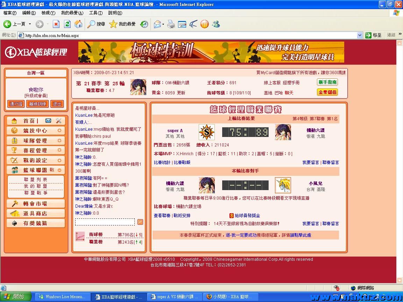Click the Messenger buddies toolbar icon
Viewport: 403px width, 302px height.
point(216,24)
